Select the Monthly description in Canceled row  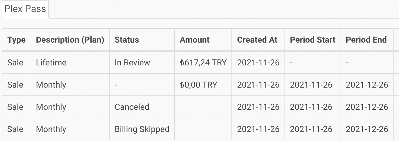click(x=51, y=107)
